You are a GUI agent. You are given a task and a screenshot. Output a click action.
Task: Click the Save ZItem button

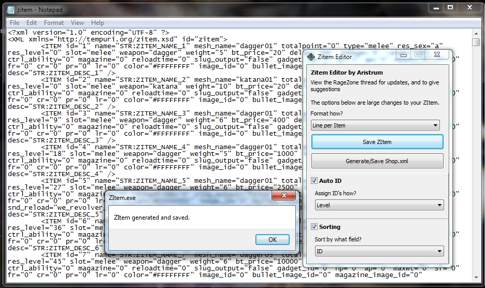(377, 142)
